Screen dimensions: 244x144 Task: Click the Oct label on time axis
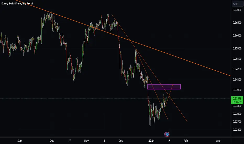coord(52,141)
